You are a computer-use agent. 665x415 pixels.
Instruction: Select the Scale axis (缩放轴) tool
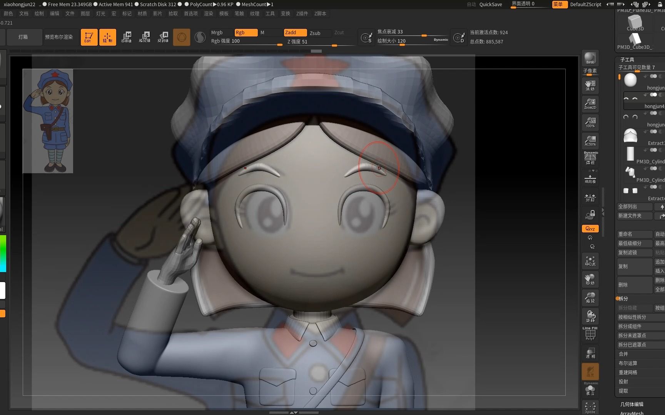[x=145, y=37]
